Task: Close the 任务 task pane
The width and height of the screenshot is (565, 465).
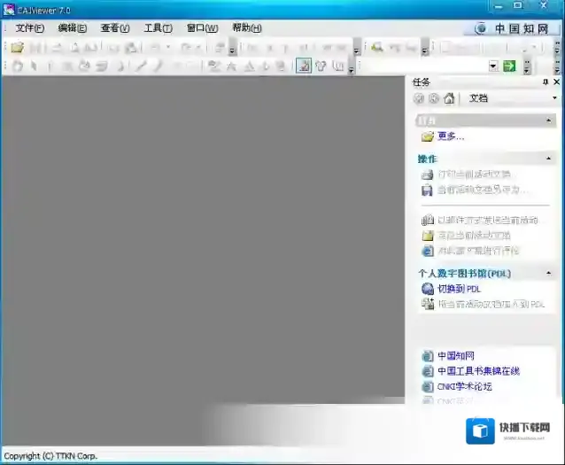Action: coord(556,82)
